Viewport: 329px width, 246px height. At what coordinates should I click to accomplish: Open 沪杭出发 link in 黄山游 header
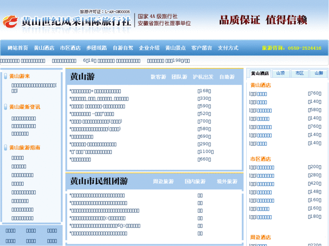point(203,77)
